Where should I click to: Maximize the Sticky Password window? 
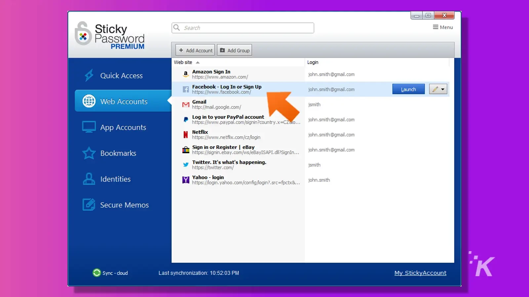428,15
